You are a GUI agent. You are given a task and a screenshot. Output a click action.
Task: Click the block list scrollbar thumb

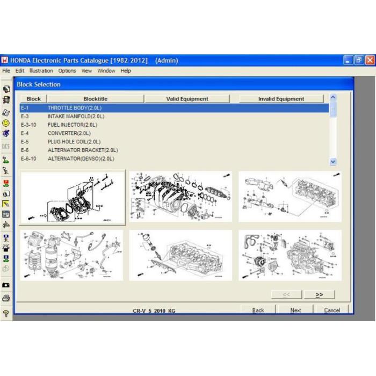pos(333,110)
